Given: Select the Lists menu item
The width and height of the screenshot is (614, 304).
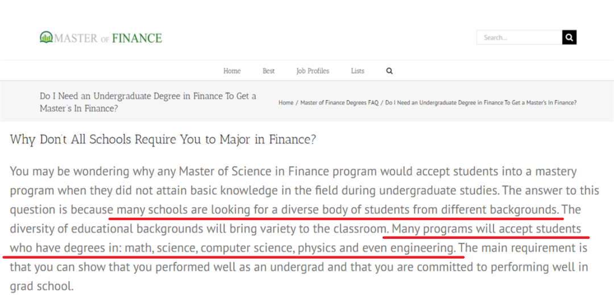Looking at the screenshot, I should click(x=358, y=71).
